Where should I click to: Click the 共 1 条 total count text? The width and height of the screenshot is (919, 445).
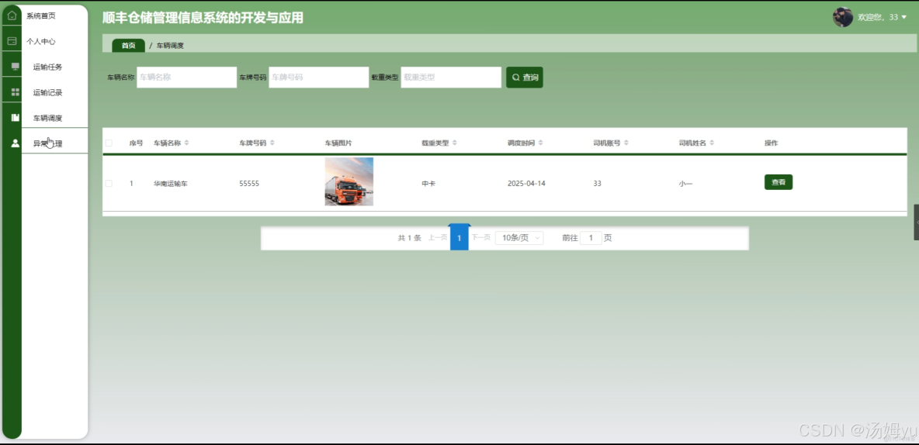(410, 238)
